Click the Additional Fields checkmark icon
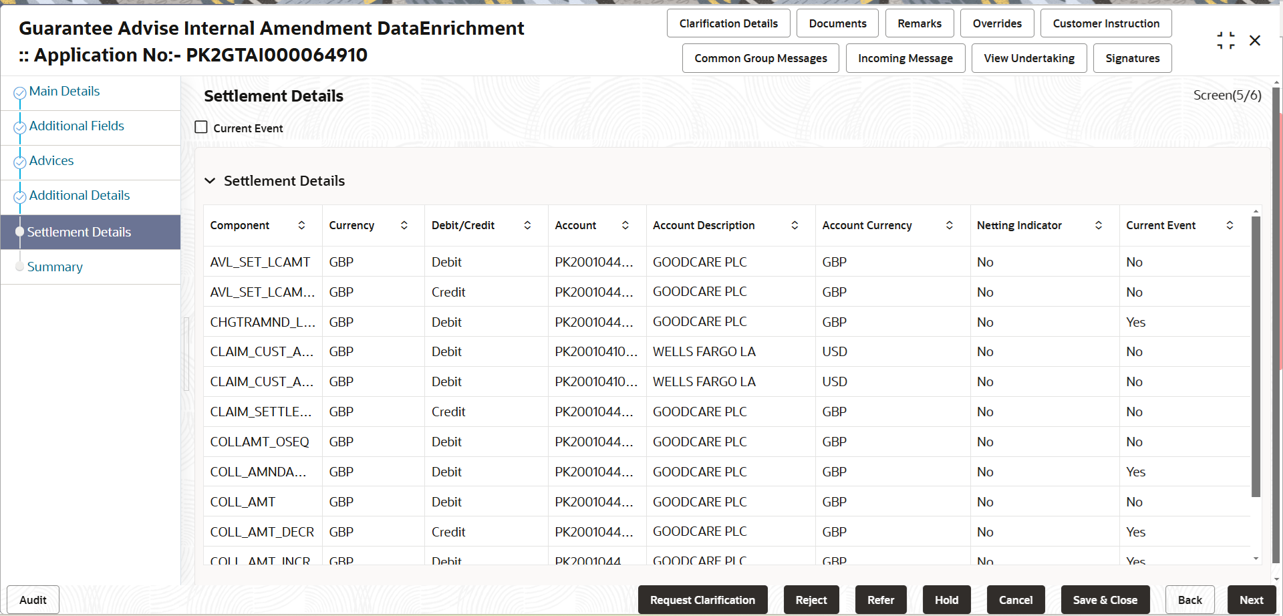 19,126
